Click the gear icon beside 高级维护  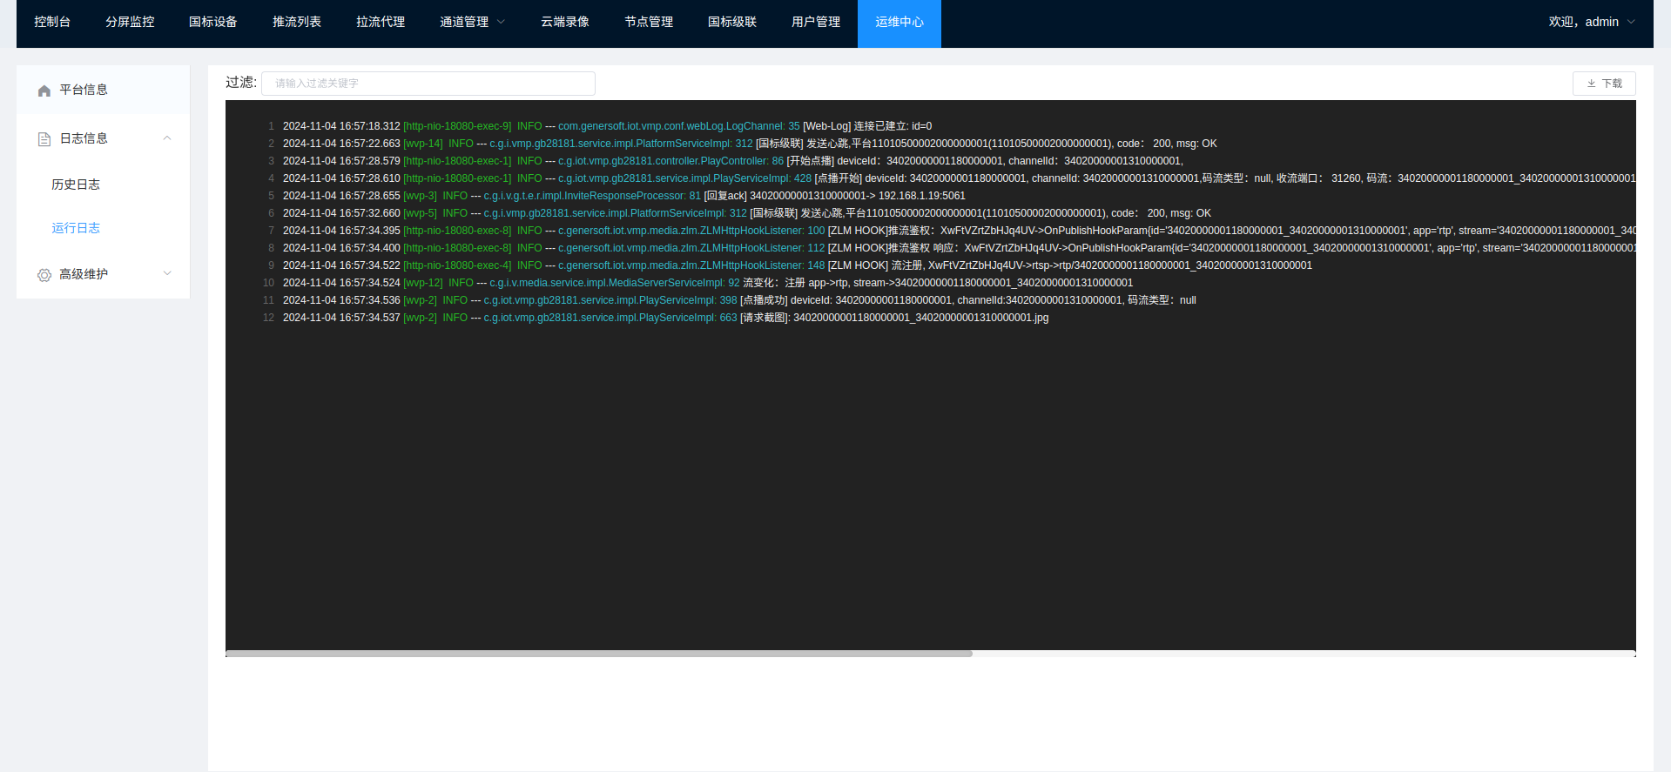pos(44,275)
